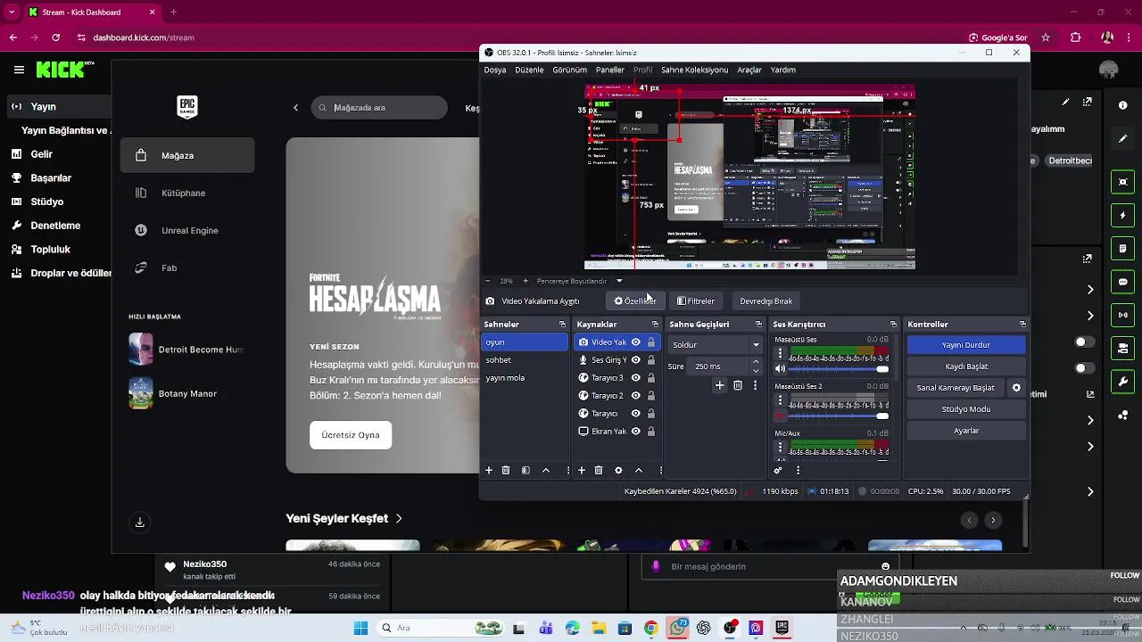
Task: Click the Epic Games logo in launcher
Action: click(x=187, y=107)
